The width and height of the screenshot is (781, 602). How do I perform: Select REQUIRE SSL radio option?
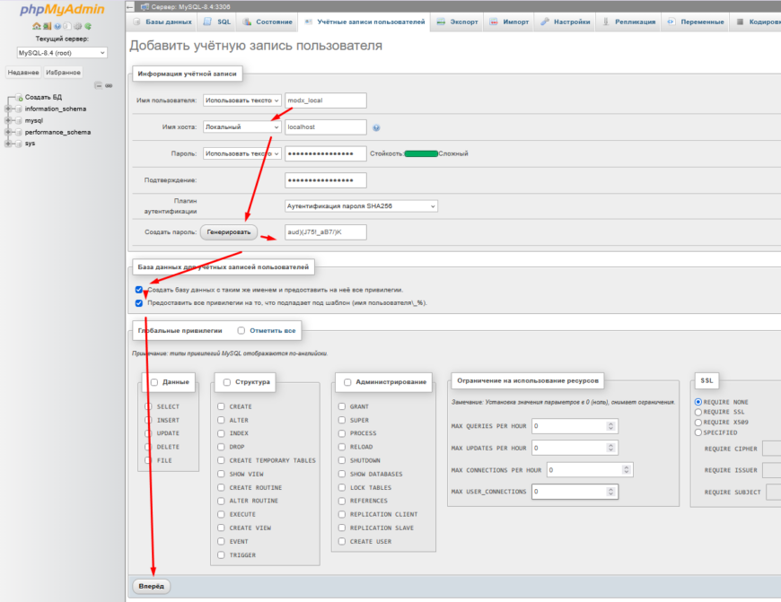point(698,413)
